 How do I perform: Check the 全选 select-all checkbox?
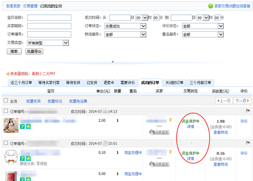(x=6, y=101)
